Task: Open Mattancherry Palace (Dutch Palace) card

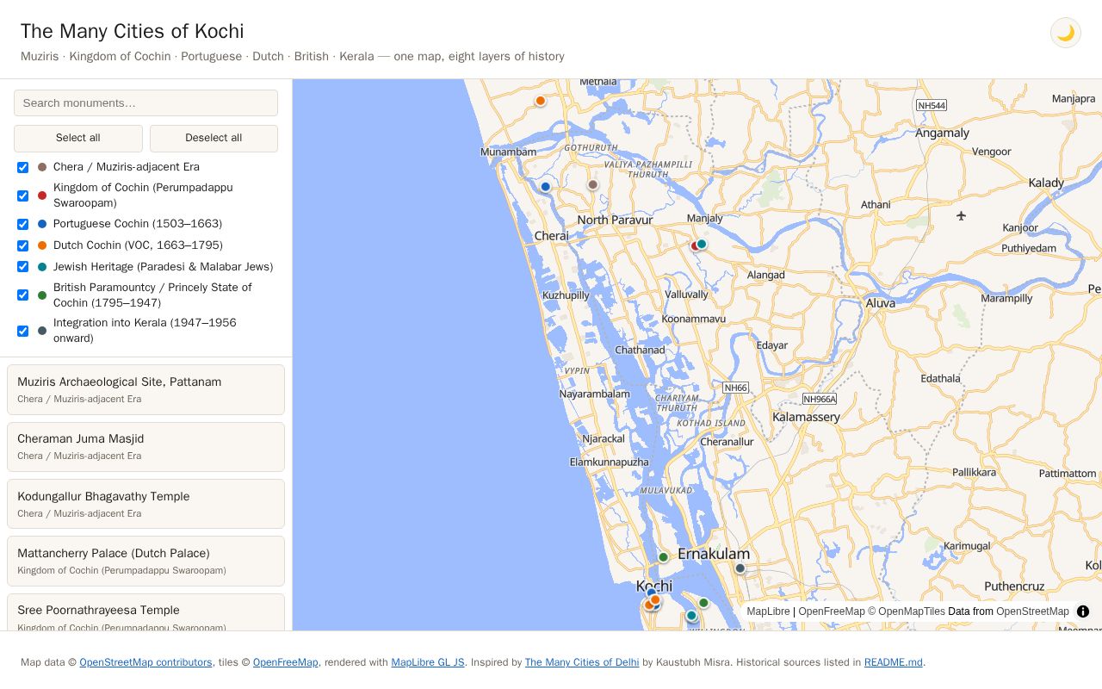Action: (x=145, y=561)
